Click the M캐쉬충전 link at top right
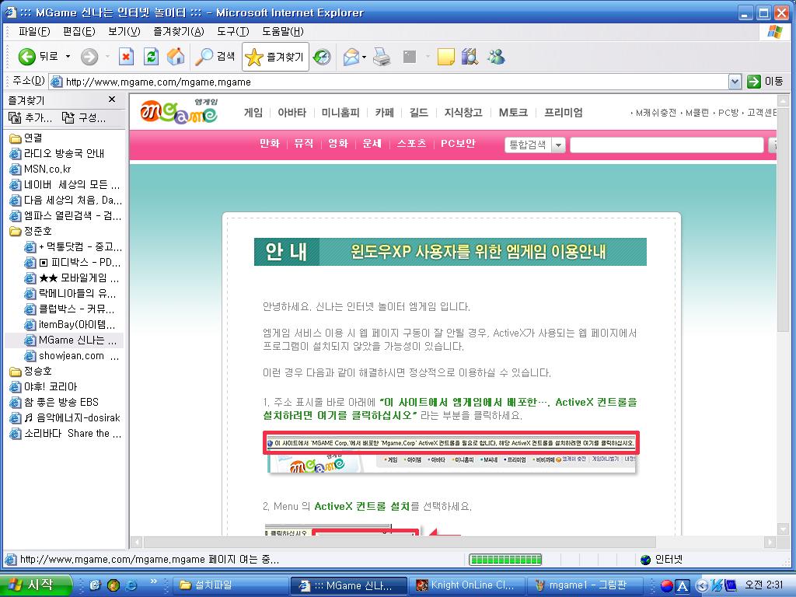 655,113
